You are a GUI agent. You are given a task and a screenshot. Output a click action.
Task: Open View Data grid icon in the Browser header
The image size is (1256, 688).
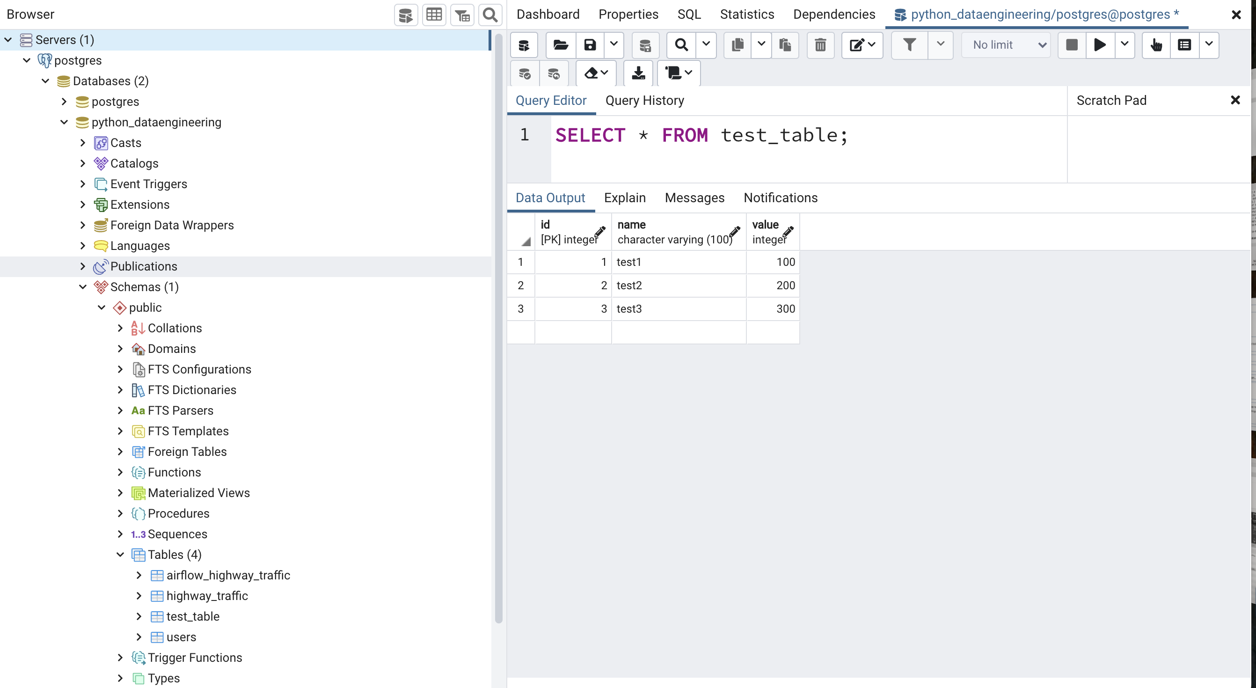434,15
